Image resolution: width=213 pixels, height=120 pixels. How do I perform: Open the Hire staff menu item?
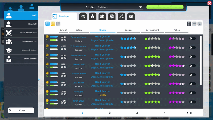pyautogui.click(x=21, y=24)
